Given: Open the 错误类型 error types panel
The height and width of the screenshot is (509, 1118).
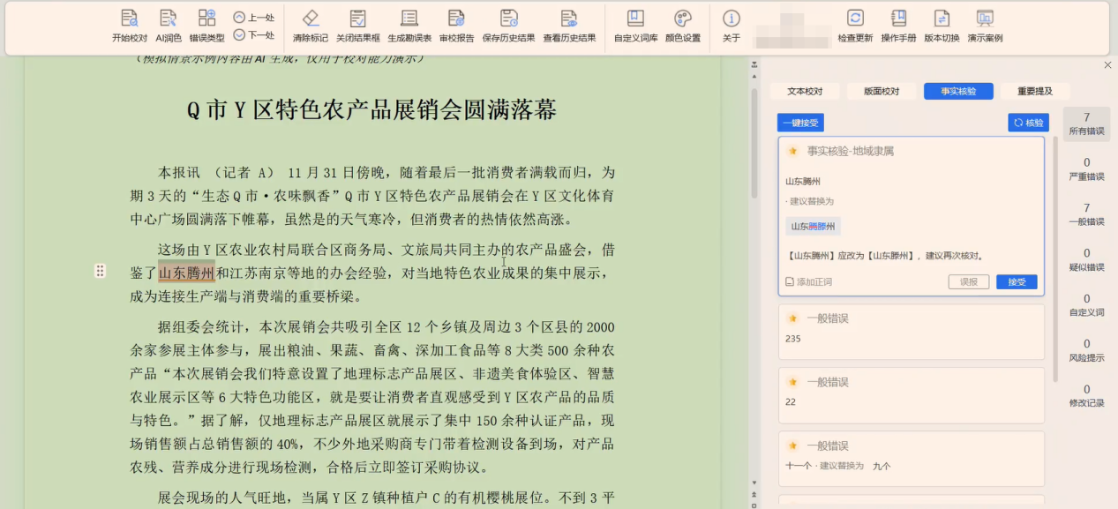Looking at the screenshot, I should (x=206, y=24).
